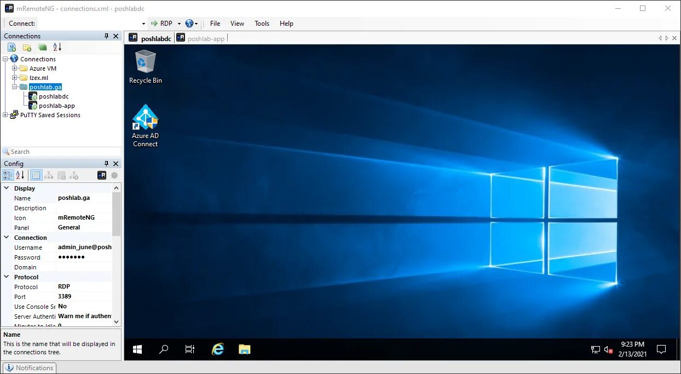Screen dimensions: 681x374
Task: Collapse the poshlab.ga folder
Action: [15, 87]
